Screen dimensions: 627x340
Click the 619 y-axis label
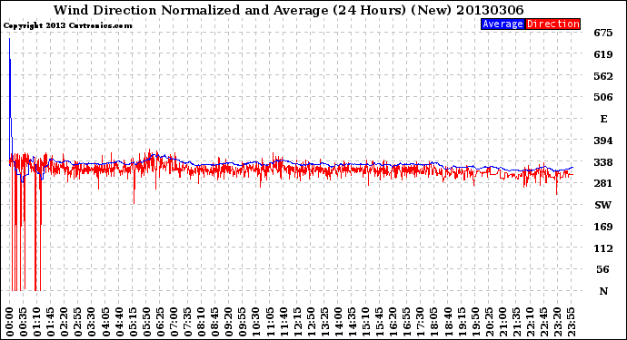click(603, 54)
